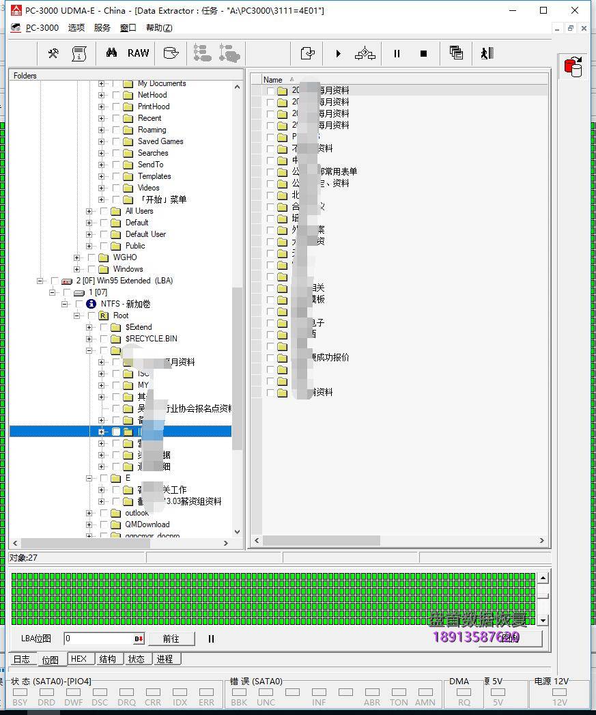Click the cascaded windows icon
Screen dimensions: 596x715
(456, 53)
